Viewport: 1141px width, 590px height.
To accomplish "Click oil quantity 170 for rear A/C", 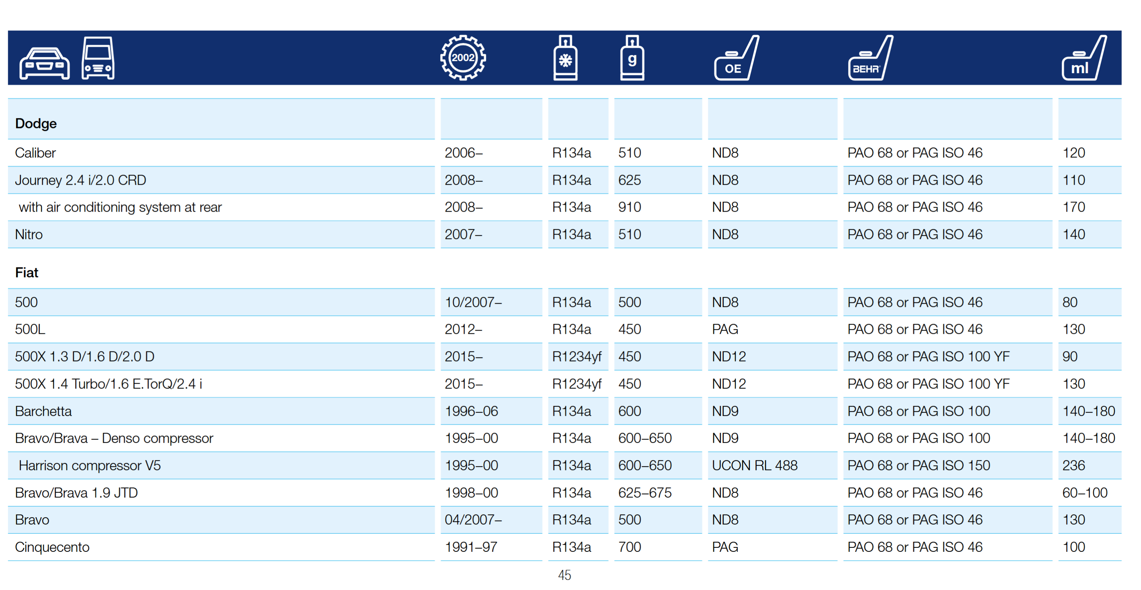I will [1074, 207].
